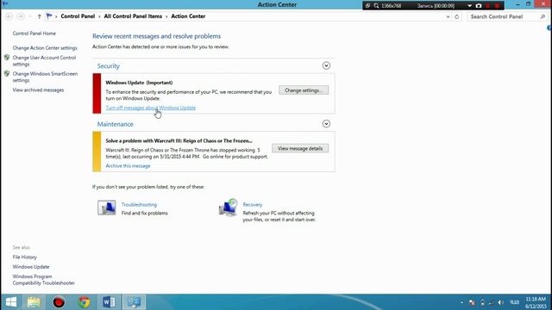
Task: Collapse the Security section chevron
Action: click(326, 65)
